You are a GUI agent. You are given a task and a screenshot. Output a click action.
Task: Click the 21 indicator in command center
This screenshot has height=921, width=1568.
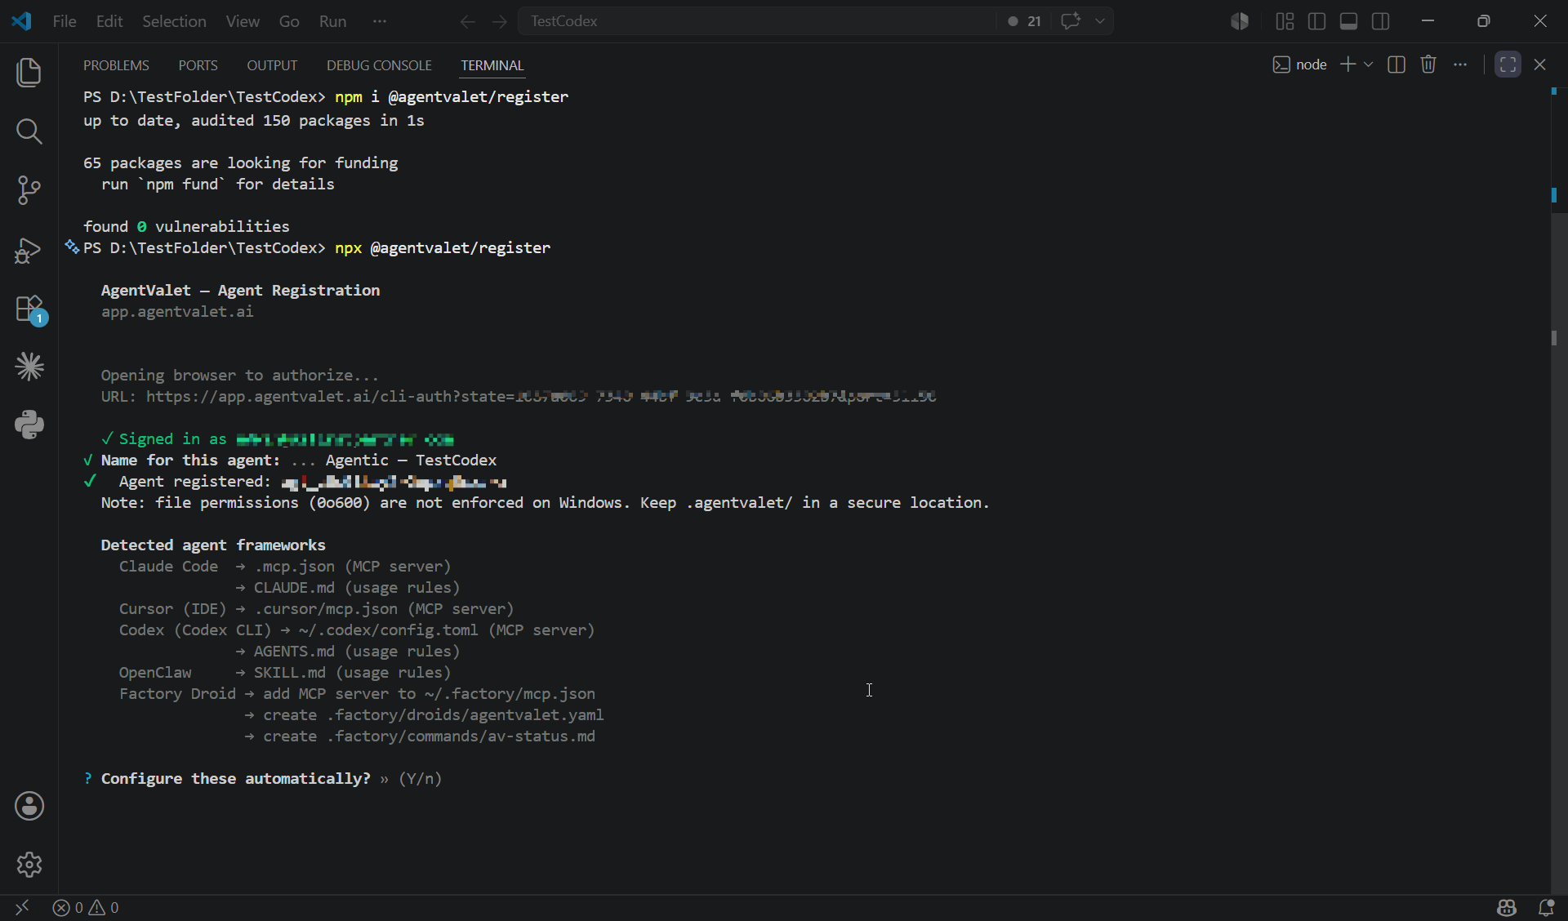tap(1025, 21)
